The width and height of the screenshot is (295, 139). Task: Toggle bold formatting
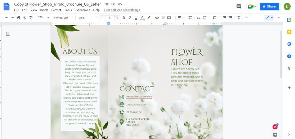click(124, 18)
